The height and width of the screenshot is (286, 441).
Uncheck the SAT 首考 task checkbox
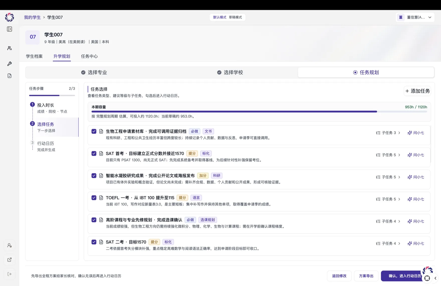click(94, 153)
